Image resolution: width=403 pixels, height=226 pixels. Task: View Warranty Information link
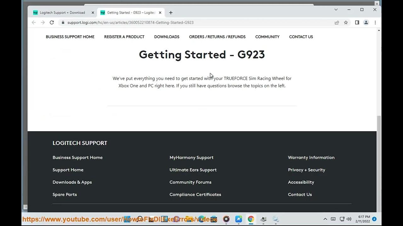pyautogui.click(x=311, y=158)
